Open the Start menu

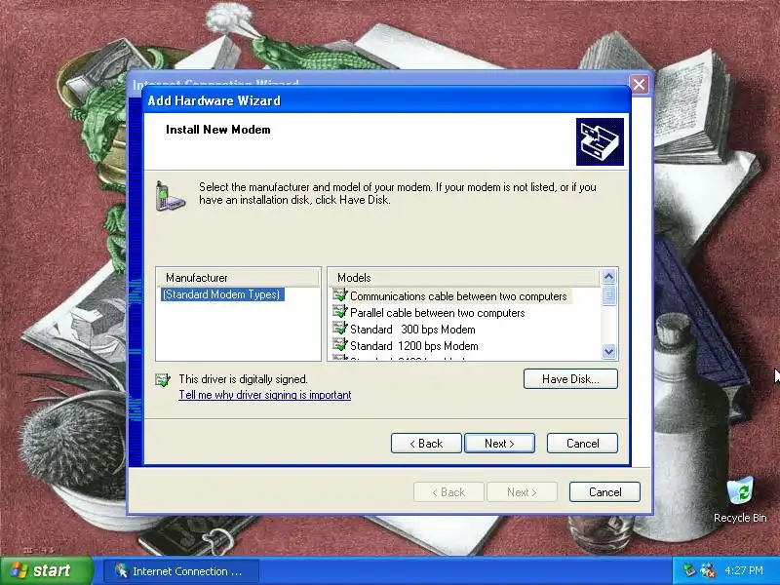(46, 570)
